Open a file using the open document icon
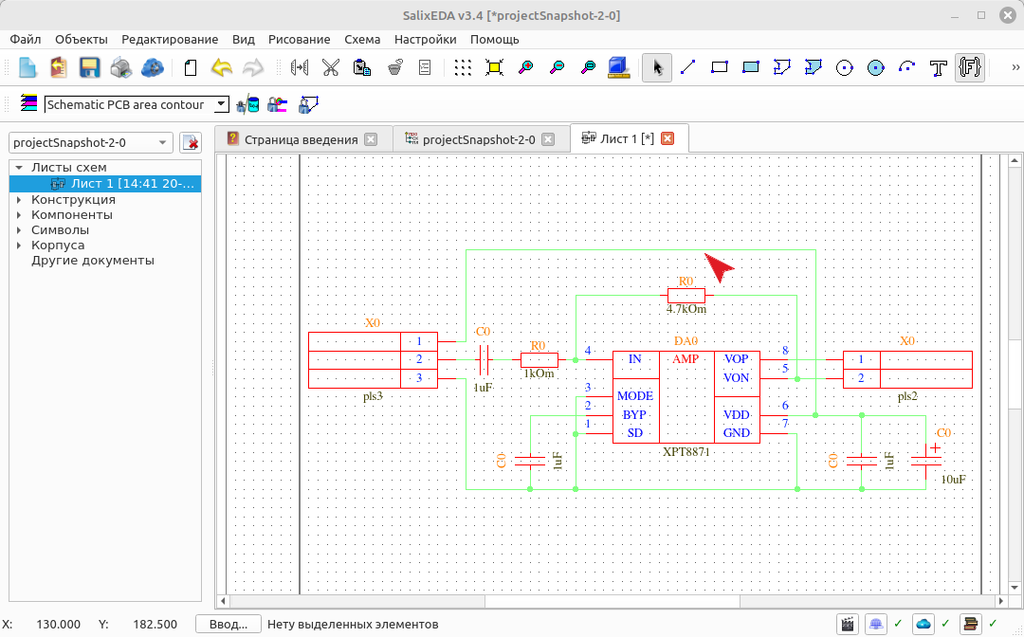This screenshot has width=1024, height=637. click(x=59, y=67)
